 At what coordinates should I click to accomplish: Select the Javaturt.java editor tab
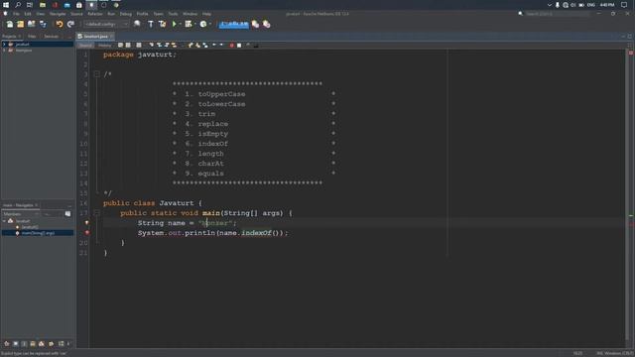(x=95, y=37)
